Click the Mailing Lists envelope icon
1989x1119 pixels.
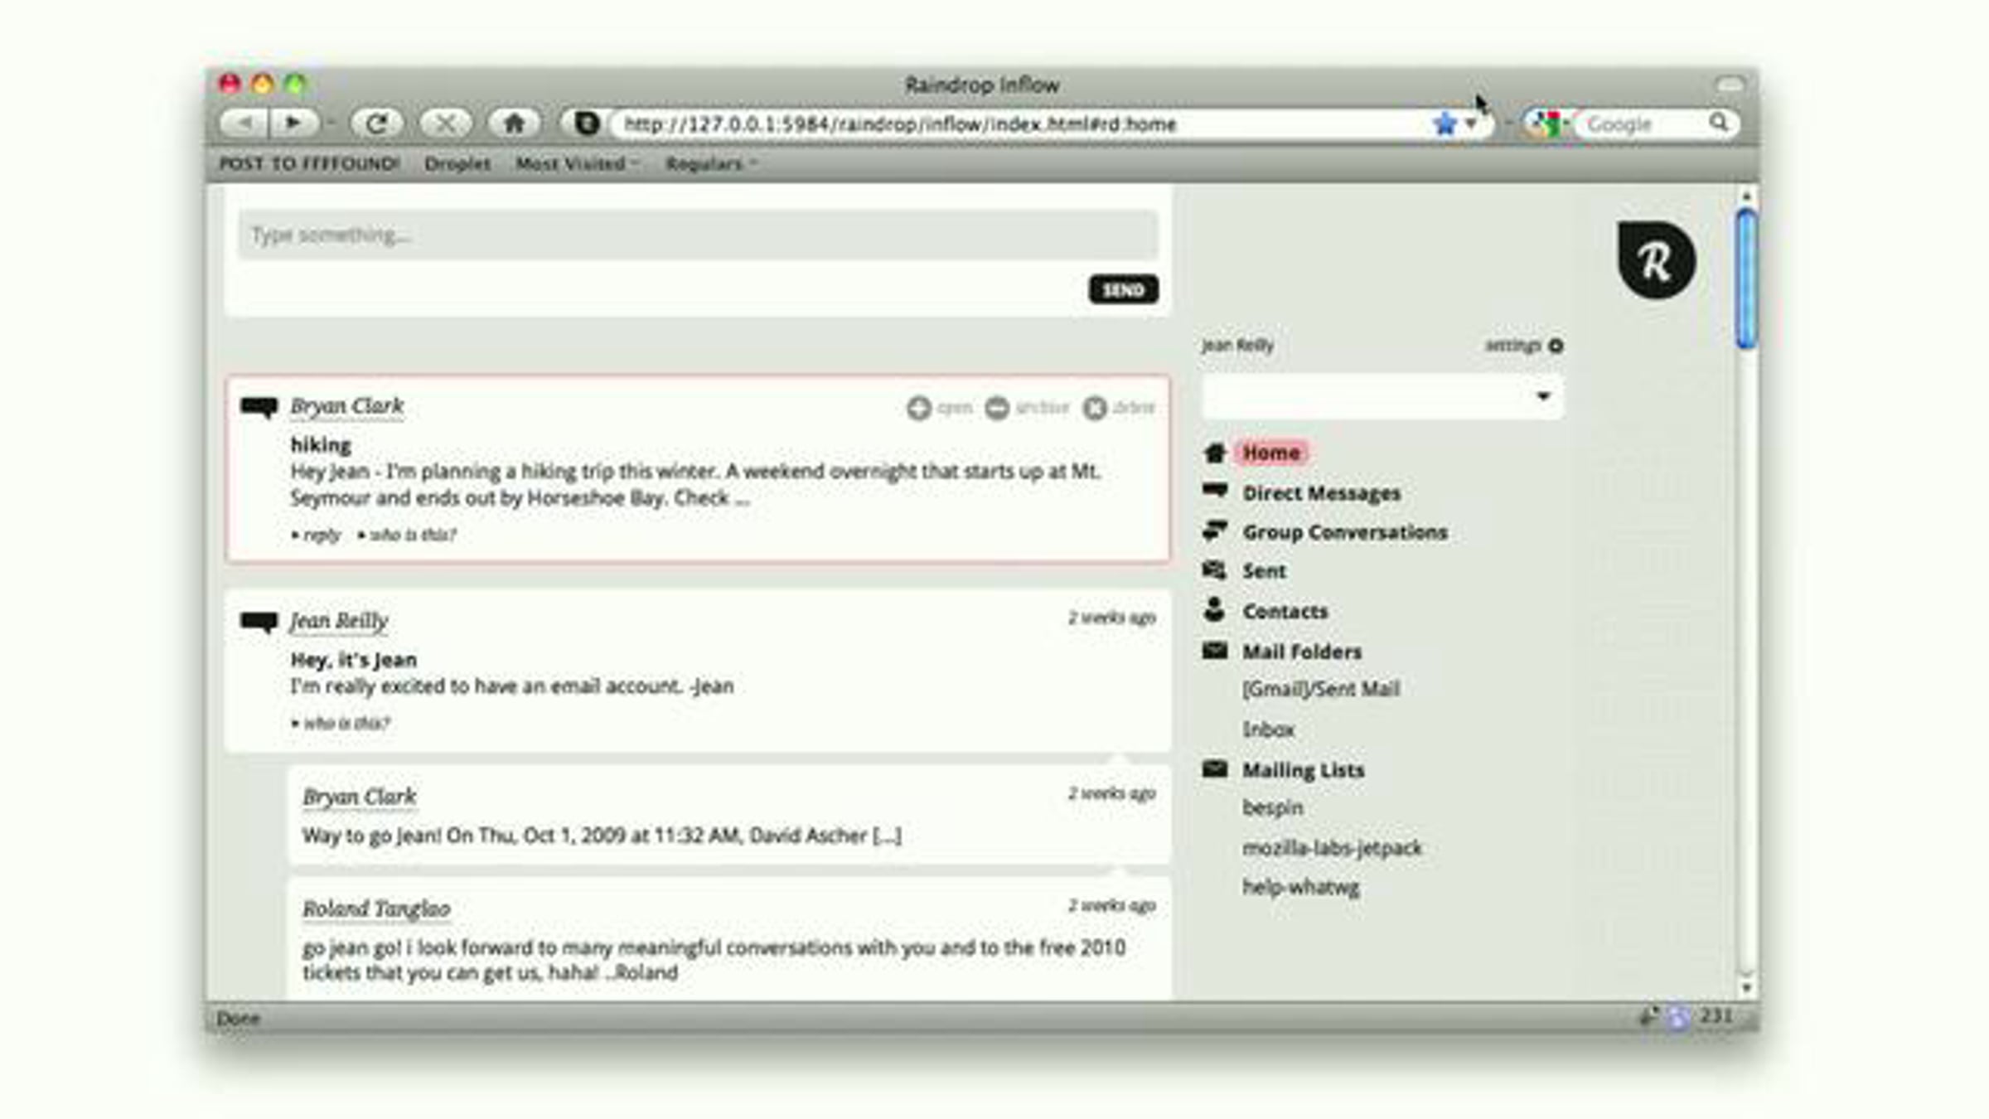1215,768
